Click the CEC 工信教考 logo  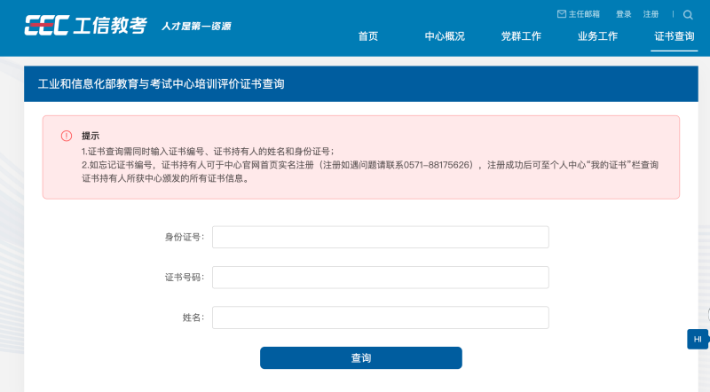(x=85, y=26)
